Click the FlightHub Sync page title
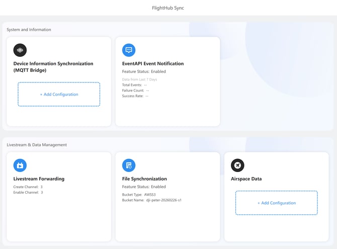Screen dimensions: 337x249 [x=168, y=8]
